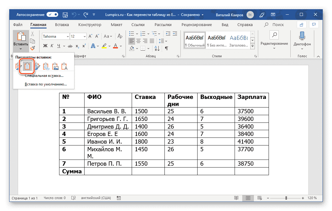Click Специальная вставка in the paste menu
332x211 pixels.
click(44, 76)
